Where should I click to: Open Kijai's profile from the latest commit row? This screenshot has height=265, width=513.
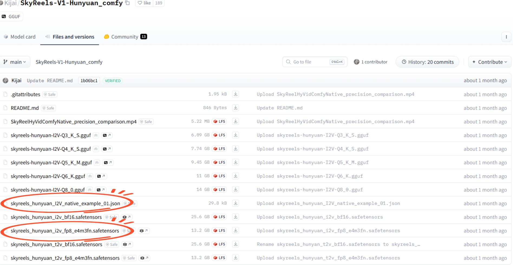[x=16, y=81]
